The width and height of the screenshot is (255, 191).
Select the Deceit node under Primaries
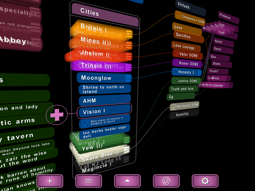(x=223, y=50)
